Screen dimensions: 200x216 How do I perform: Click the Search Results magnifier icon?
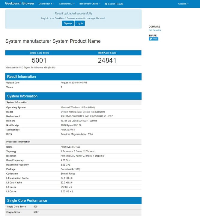pyautogui.click(x=106, y=4)
